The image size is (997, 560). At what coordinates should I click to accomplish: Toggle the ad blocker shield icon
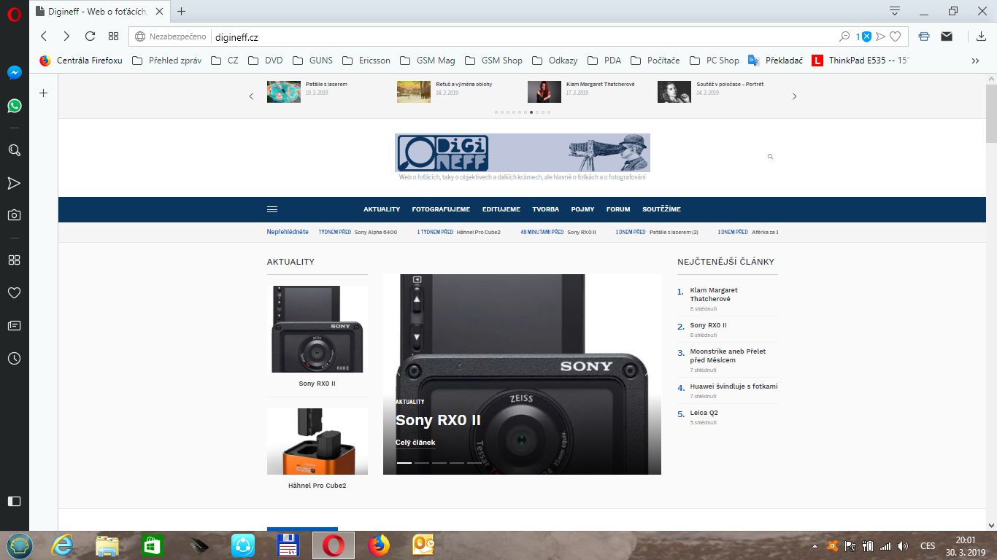[866, 36]
